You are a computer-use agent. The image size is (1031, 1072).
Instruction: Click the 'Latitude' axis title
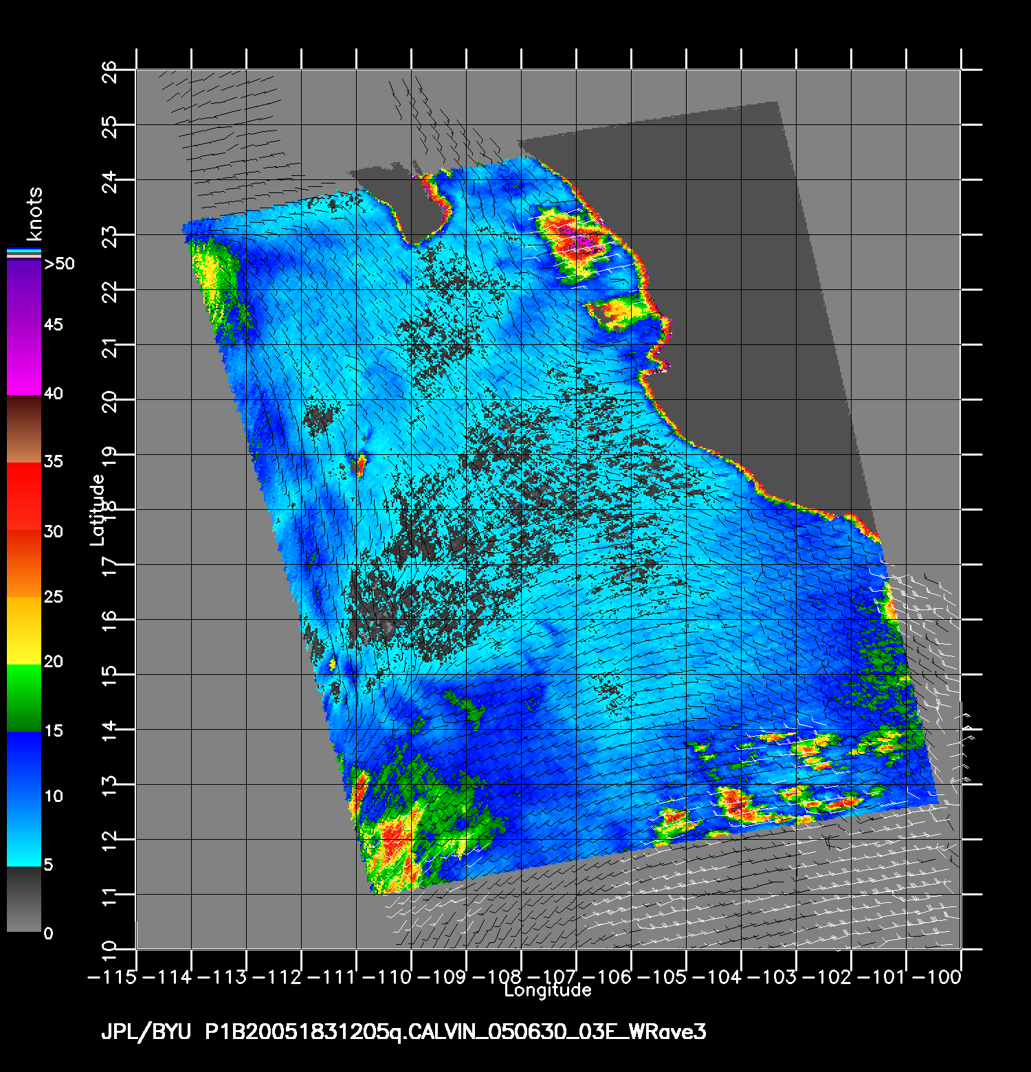(x=98, y=509)
